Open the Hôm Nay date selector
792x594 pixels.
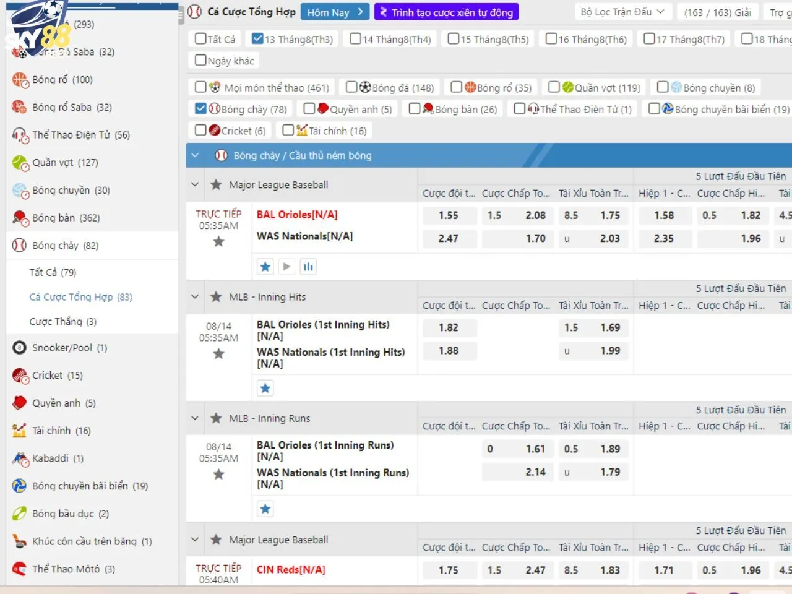(x=335, y=12)
